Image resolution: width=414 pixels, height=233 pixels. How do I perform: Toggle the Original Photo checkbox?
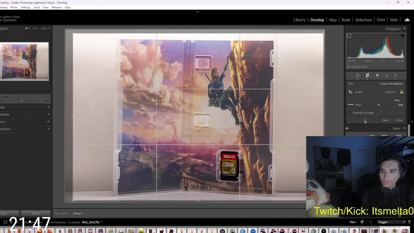pyautogui.click(x=348, y=67)
